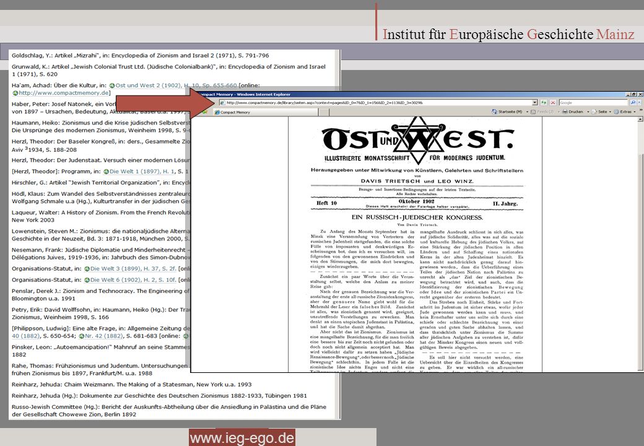Click the Hödl, Klaus Zum Wandel entry
Screen dimensions: 644x446
100,197
